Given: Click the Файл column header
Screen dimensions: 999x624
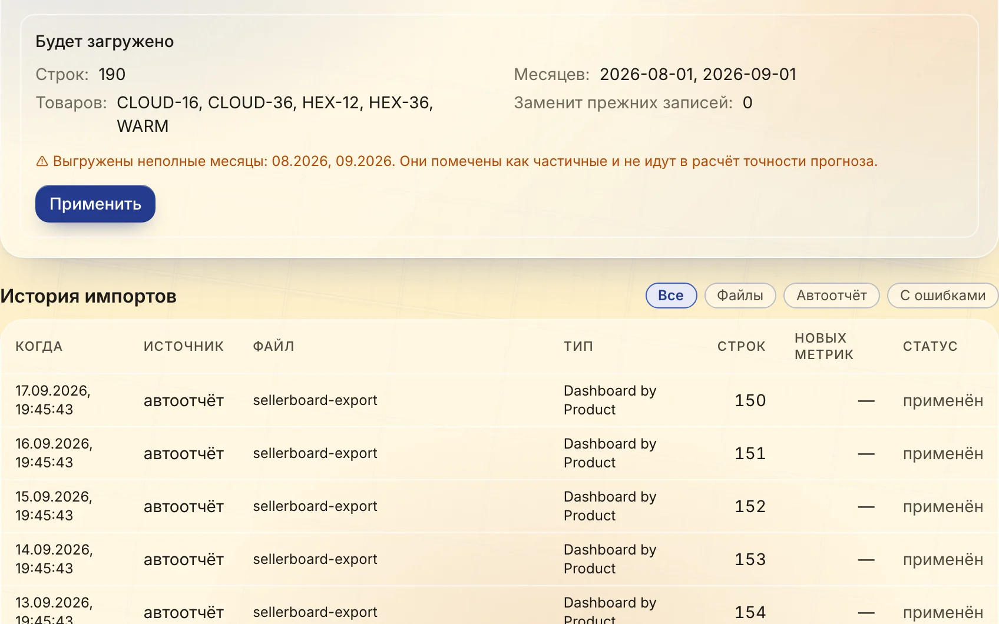Looking at the screenshot, I should tap(273, 346).
